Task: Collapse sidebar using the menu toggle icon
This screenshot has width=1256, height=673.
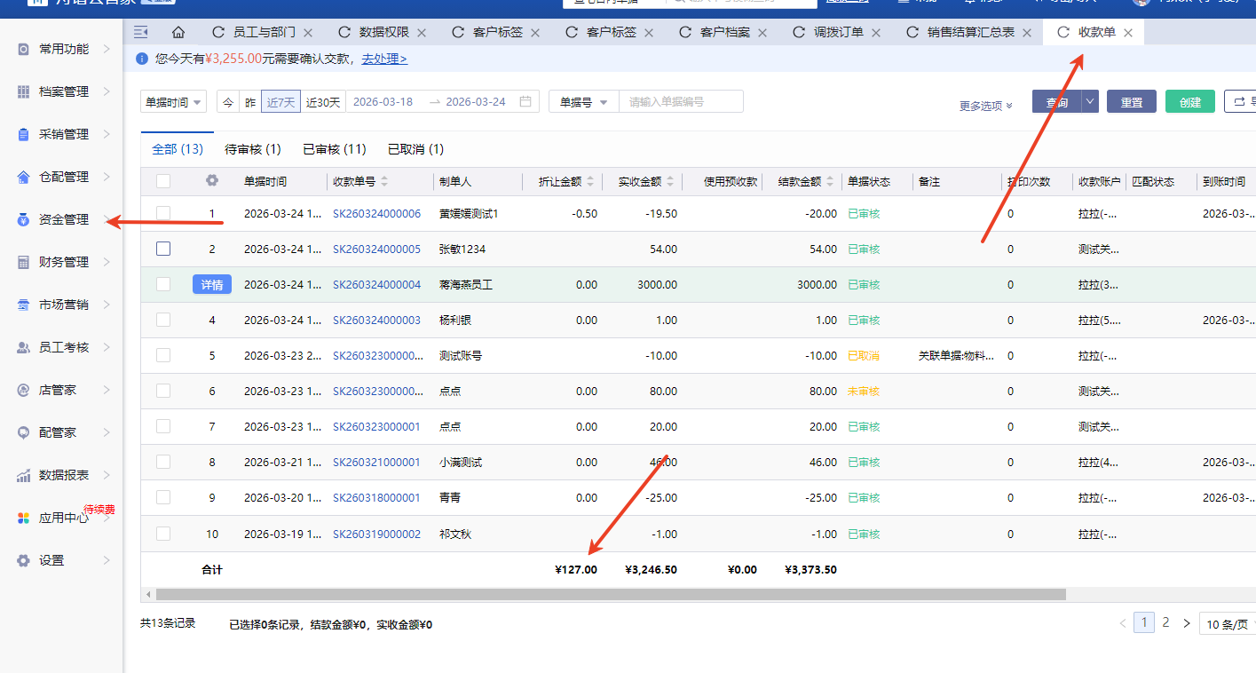Action: click(140, 33)
